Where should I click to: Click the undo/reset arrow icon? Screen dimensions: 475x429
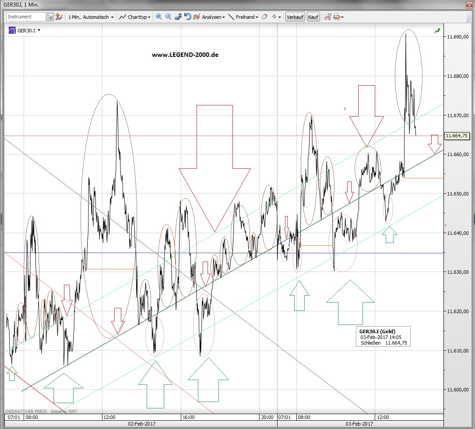(187, 17)
